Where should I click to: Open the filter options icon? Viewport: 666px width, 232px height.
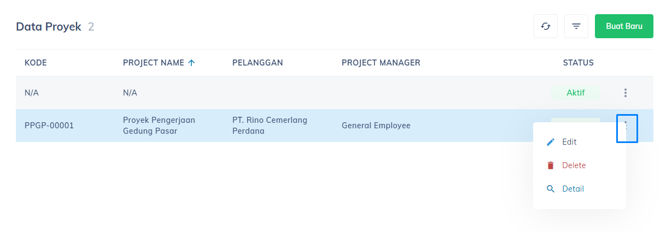(576, 26)
